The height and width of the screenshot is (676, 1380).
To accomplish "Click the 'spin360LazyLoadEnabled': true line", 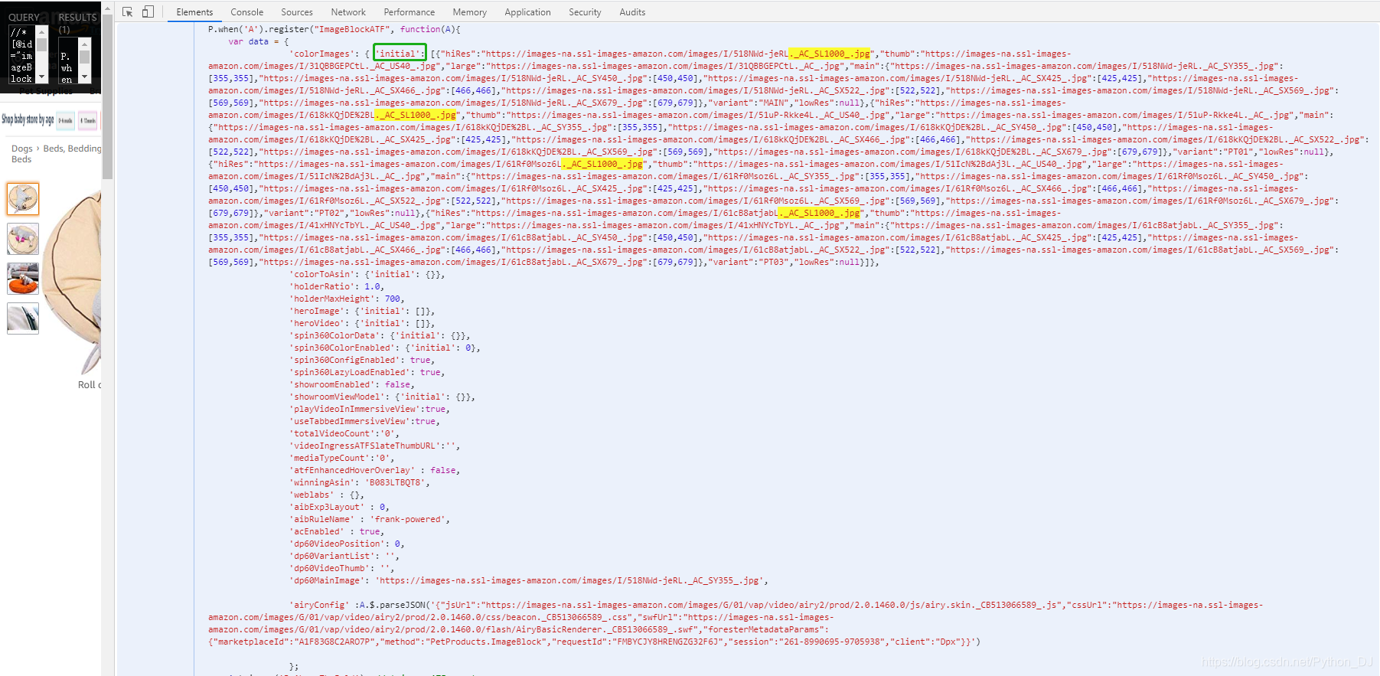I will (367, 372).
